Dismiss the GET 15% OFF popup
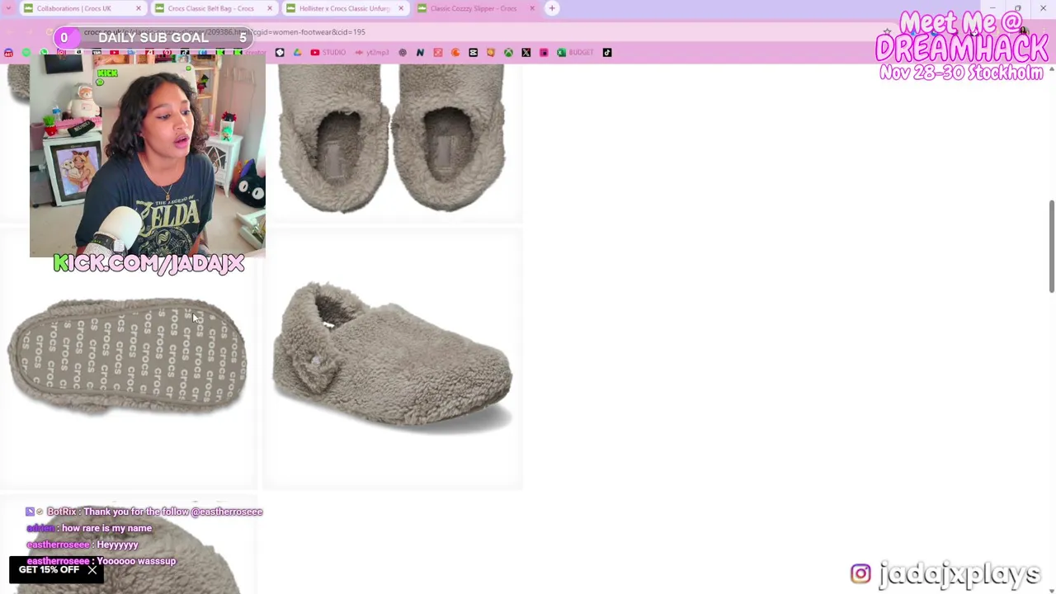 pos(92,570)
